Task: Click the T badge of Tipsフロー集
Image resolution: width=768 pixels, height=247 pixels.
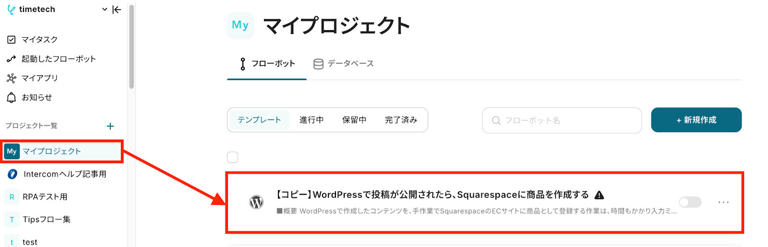Action: coord(12,220)
